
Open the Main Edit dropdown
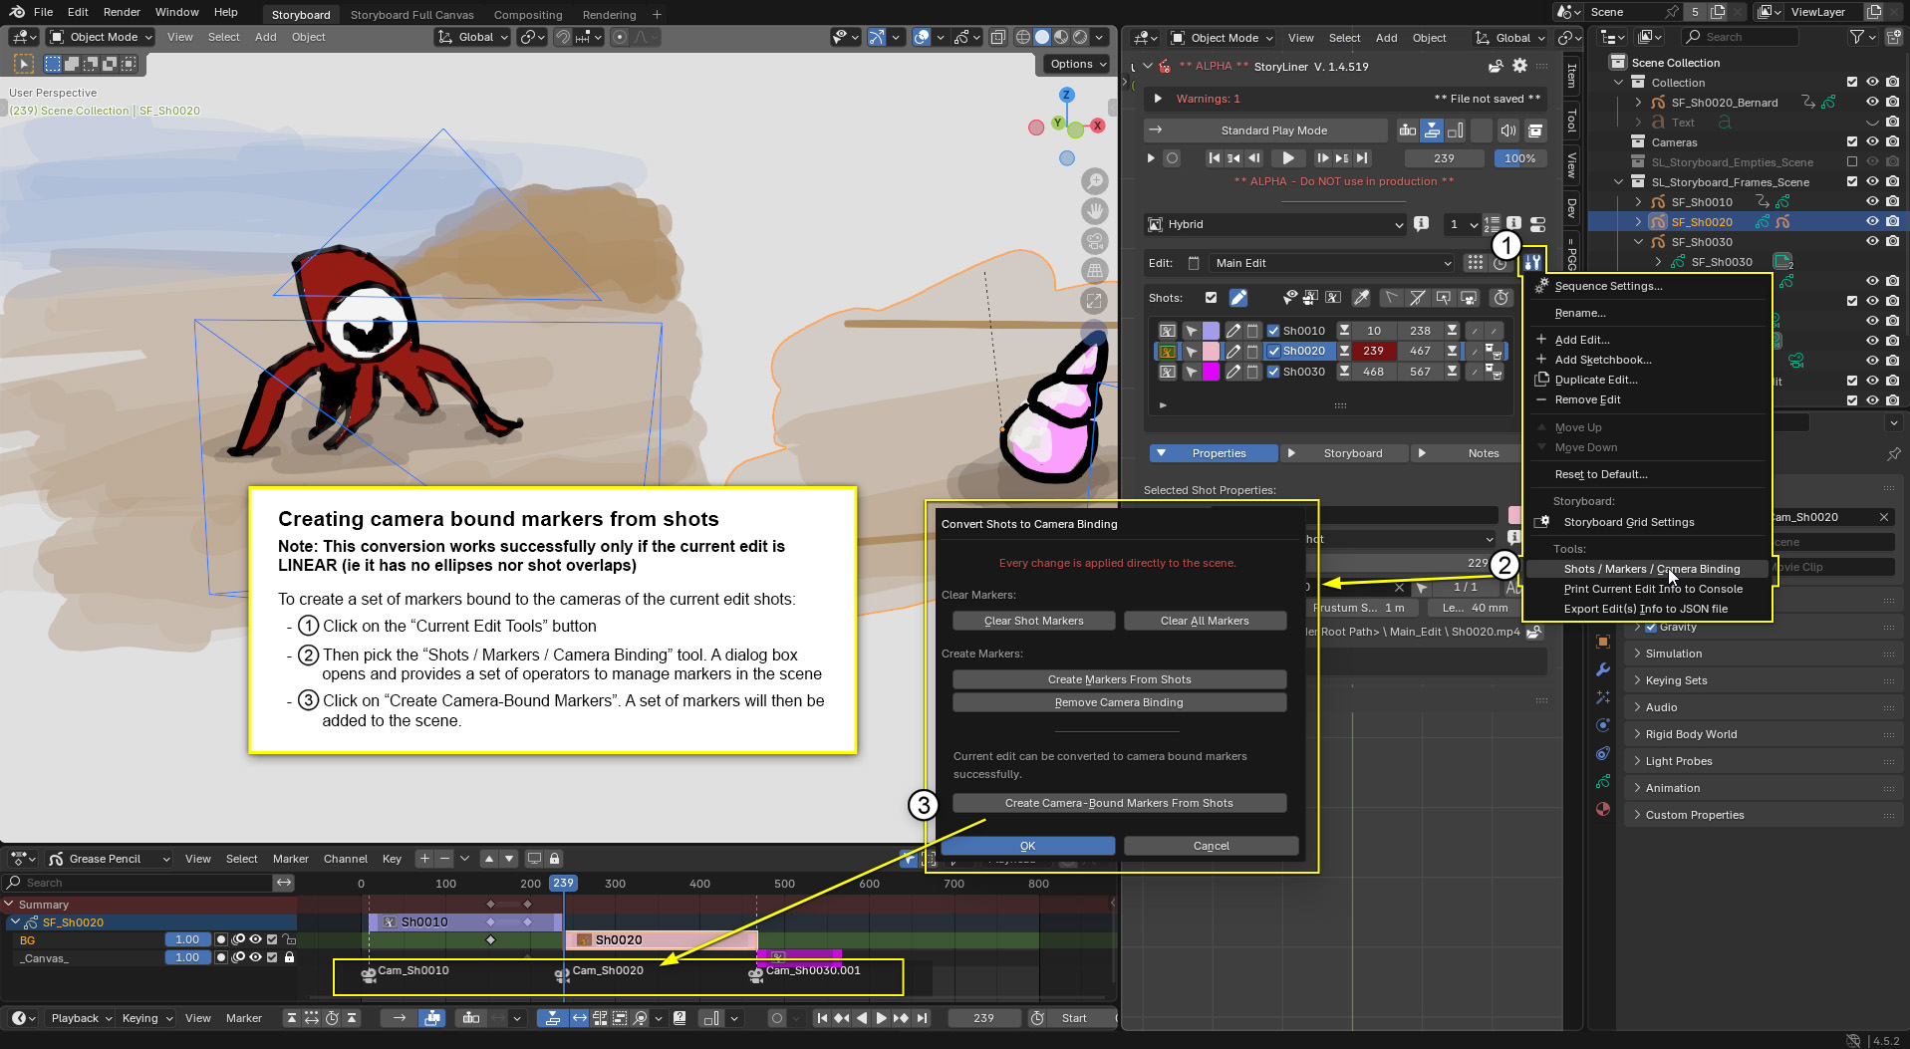pyautogui.click(x=1332, y=263)
